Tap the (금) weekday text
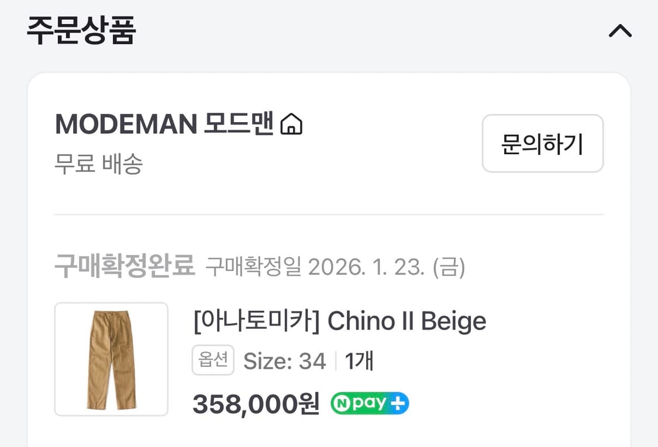 (x=449, y=268)
